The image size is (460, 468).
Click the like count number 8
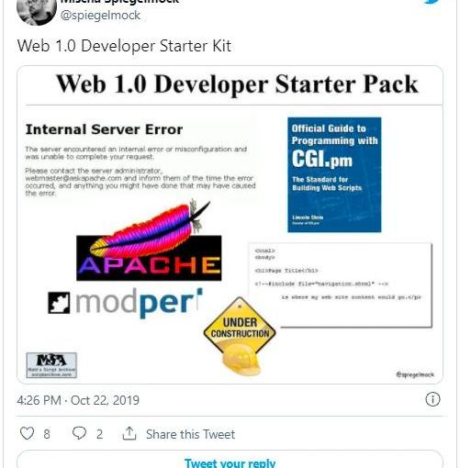pos(47,434)
